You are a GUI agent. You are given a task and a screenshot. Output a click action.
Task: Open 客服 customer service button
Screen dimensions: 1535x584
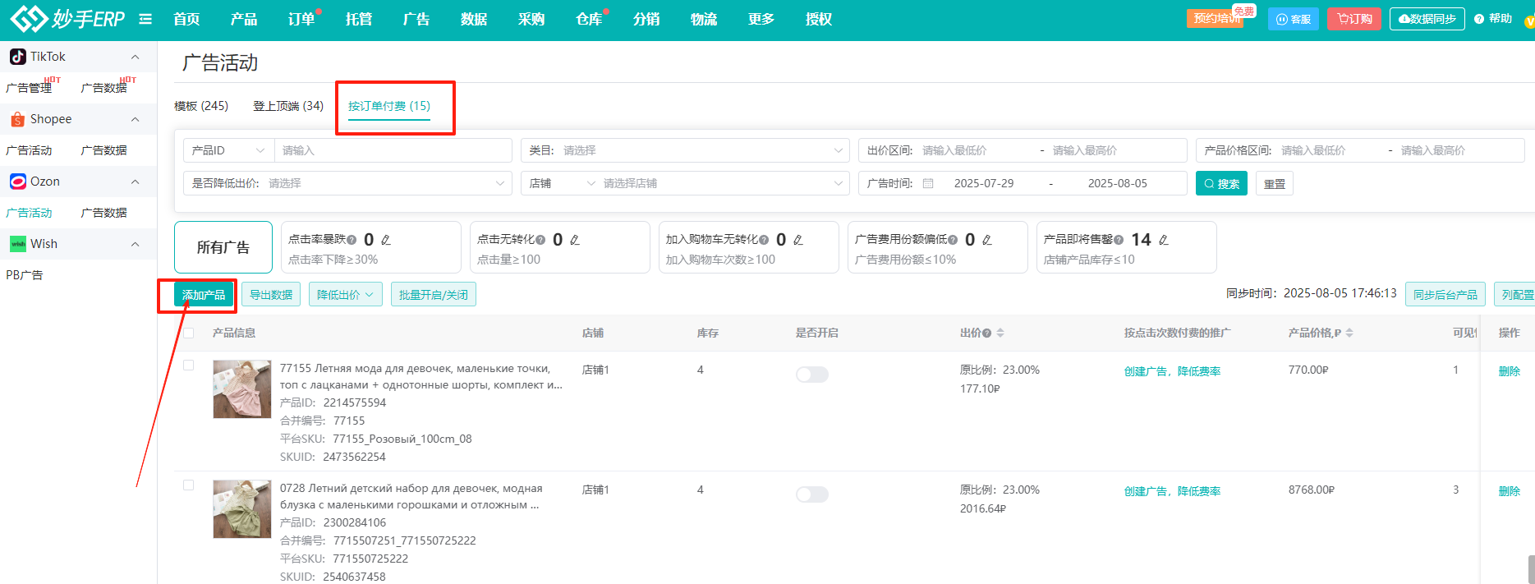click(x=1293, y=19)
